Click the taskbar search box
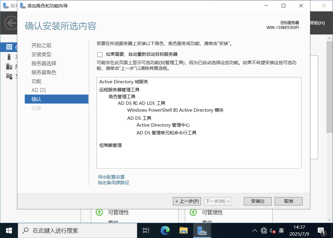The height and width of the screenshot is (238, 333). click(78, 231)
